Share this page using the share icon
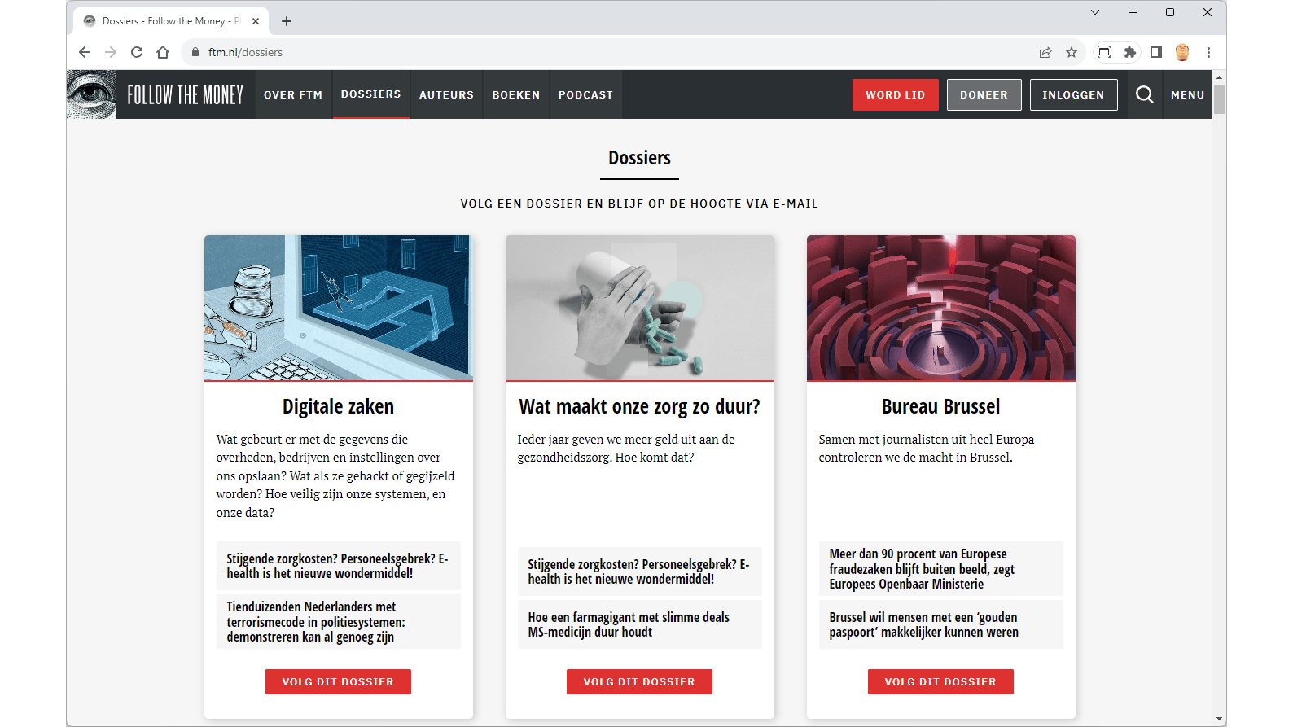Viewport: 1293px width, 727px height. (x=1045, y=52)
